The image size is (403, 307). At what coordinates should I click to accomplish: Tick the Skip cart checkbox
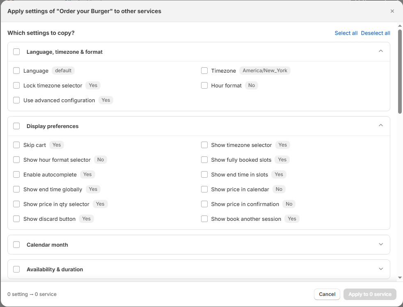pos(16,145)
